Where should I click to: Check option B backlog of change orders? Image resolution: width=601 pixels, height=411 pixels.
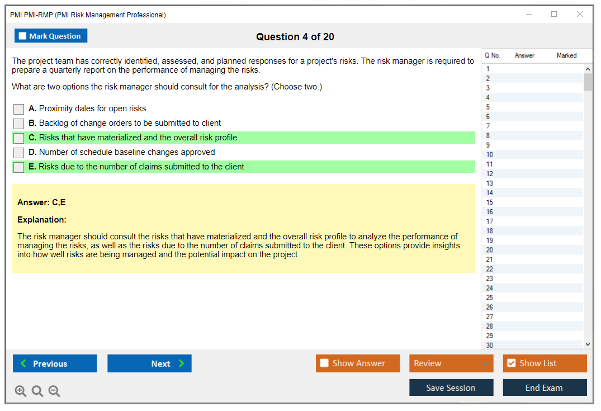[x=19, y=124]
